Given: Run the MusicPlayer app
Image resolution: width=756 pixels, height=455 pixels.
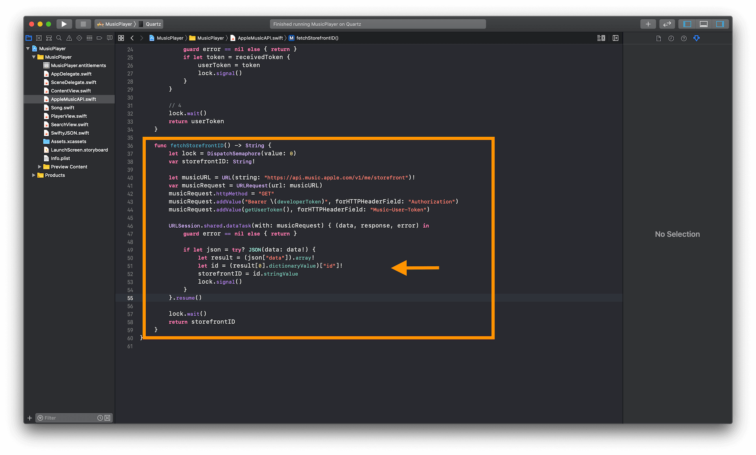Looking at the screenshot, I should point(64,24).
